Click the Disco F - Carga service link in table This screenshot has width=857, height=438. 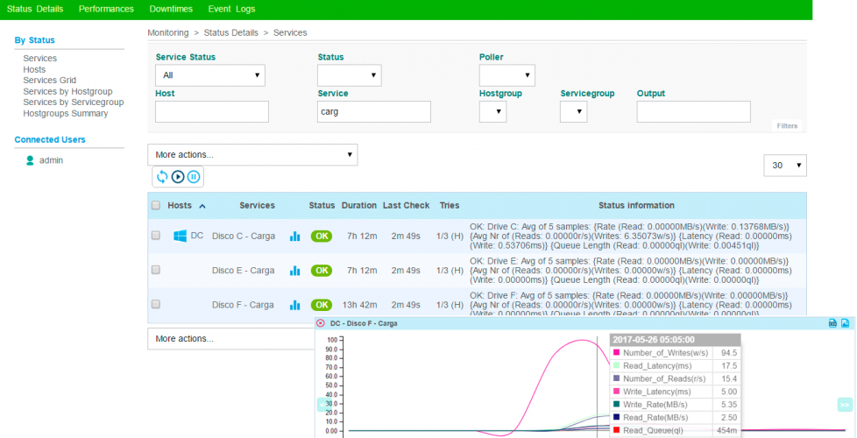pyautogui.click(x=244, y=305)
